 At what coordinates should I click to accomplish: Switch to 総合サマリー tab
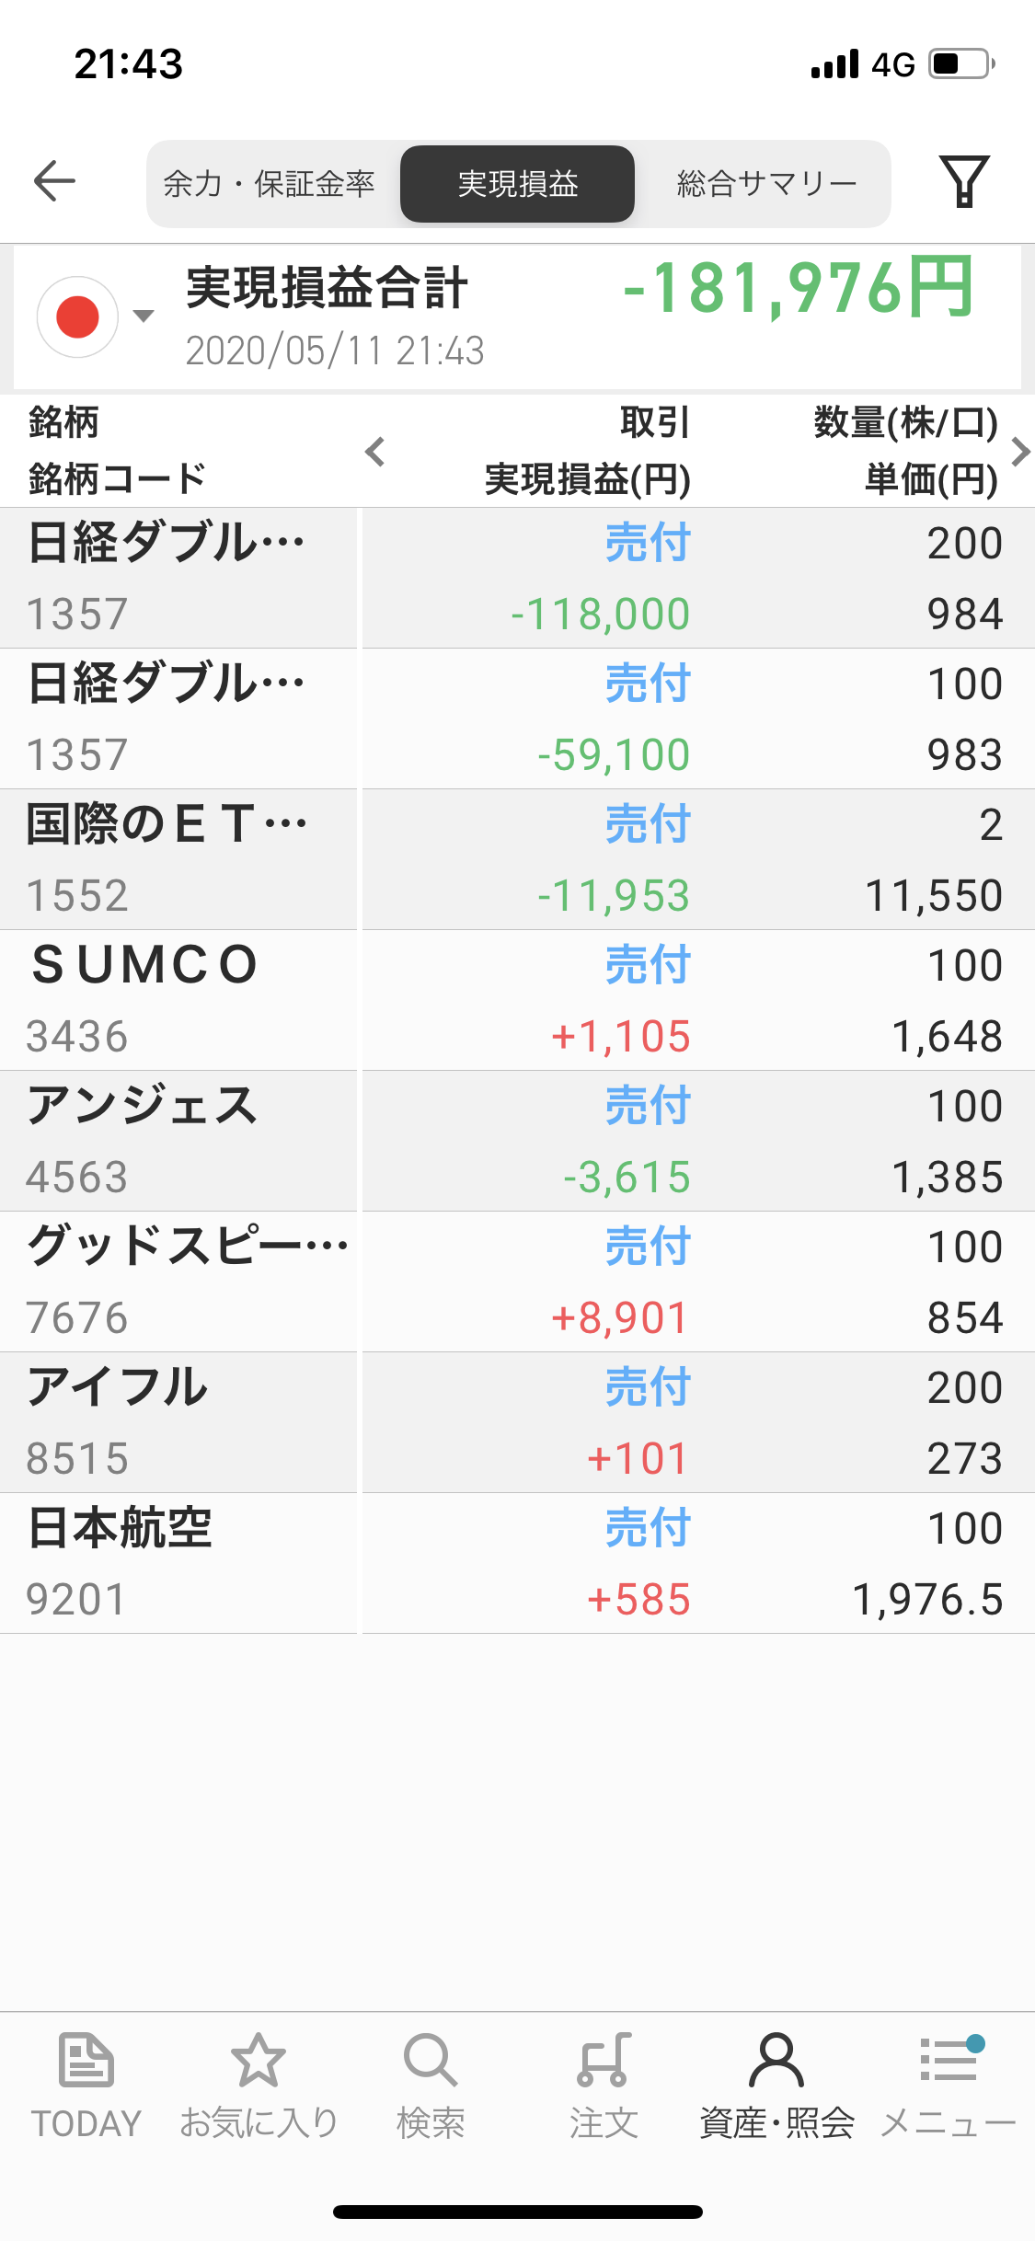pyautogui.click(x=766, y=184)
